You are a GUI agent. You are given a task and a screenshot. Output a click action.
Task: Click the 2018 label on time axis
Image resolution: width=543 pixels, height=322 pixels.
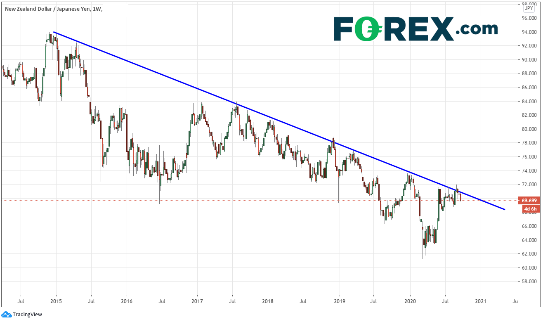point(268,302)
